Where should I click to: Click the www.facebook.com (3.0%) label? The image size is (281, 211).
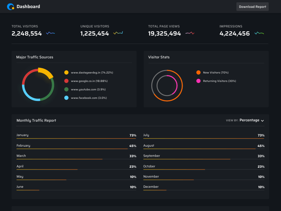(x=89, y=98)
